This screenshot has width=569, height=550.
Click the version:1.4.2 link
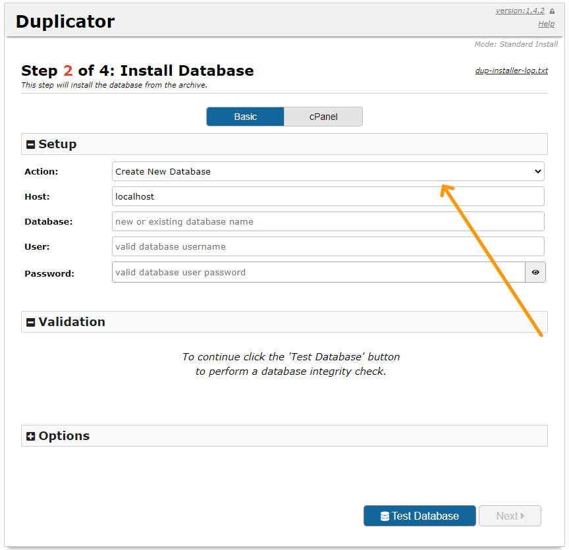click(x=520, y=11)
